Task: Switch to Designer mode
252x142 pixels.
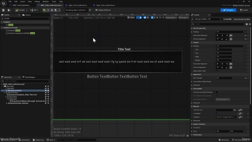Action: click(228, 10)
